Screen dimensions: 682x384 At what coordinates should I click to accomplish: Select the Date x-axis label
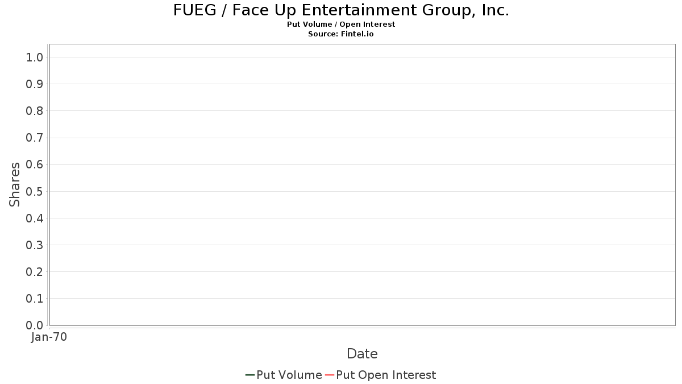click(362, 354)
